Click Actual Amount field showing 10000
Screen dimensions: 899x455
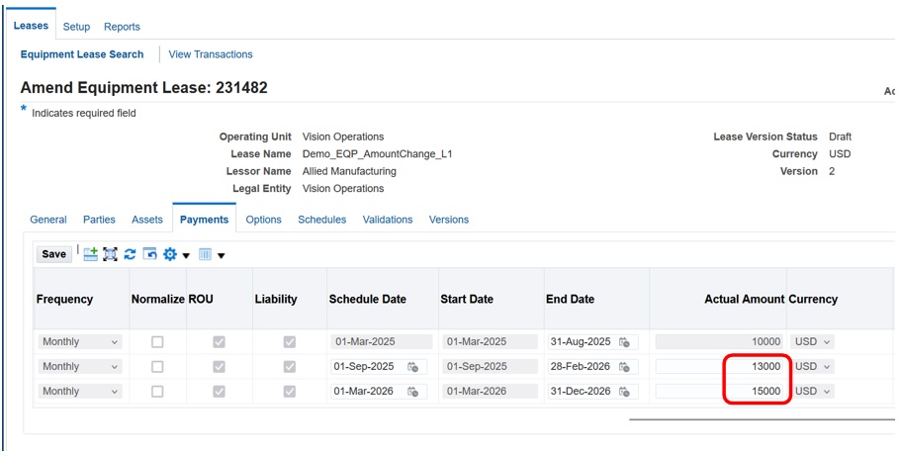[719, 342]
